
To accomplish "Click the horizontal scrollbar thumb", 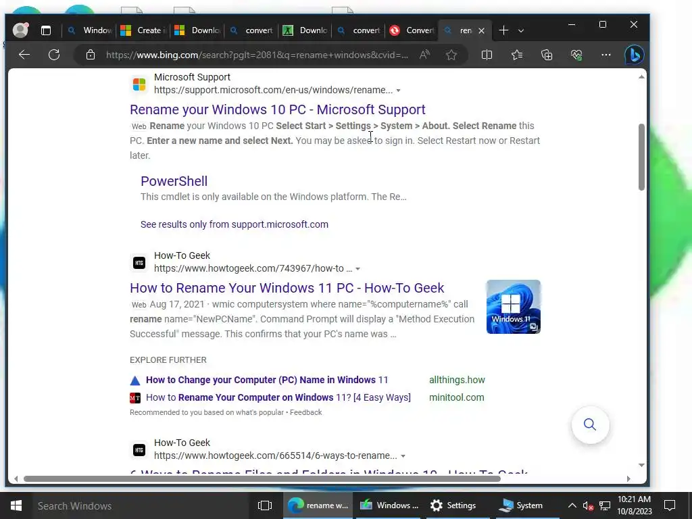I will click(x=262, y=479).
